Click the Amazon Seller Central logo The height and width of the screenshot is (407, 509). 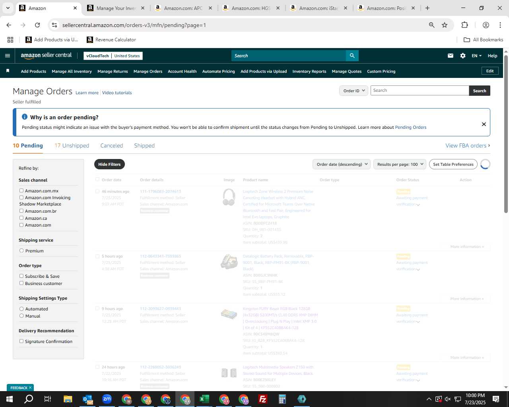coord(46,56)
